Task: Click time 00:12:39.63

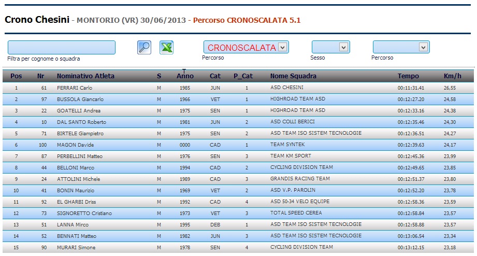Action: pos(411,145)
